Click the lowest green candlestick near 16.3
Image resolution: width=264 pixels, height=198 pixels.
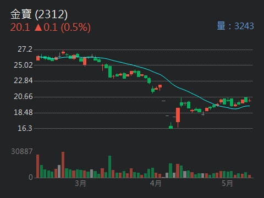pyautogui.click(x=170, y=126)
